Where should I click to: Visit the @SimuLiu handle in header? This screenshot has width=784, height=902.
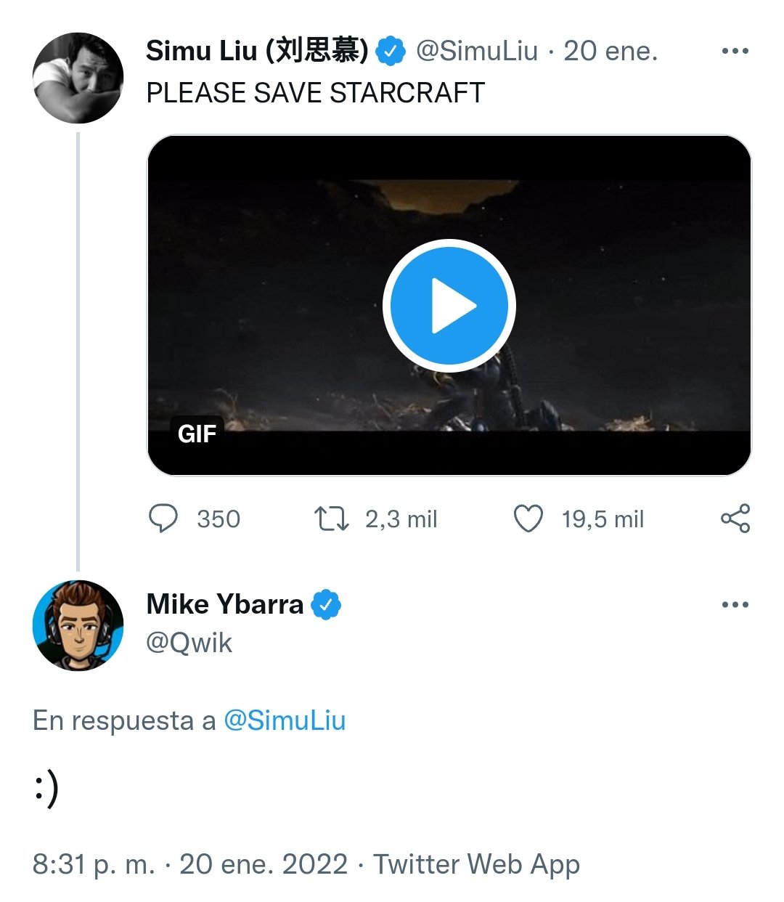click(x=477, y=51)
